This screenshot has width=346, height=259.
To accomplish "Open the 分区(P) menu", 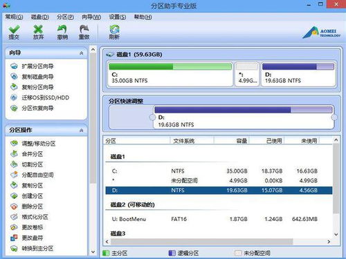I will 65,17.
